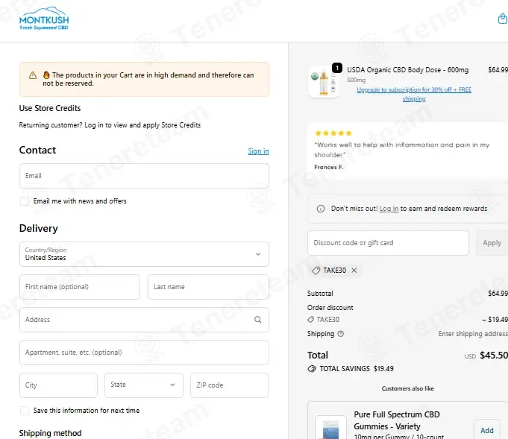Image resolution: width=508 pixels, height=439 pixels.
Task: Click the five-star review rating
Action: [x=333, y=133]
